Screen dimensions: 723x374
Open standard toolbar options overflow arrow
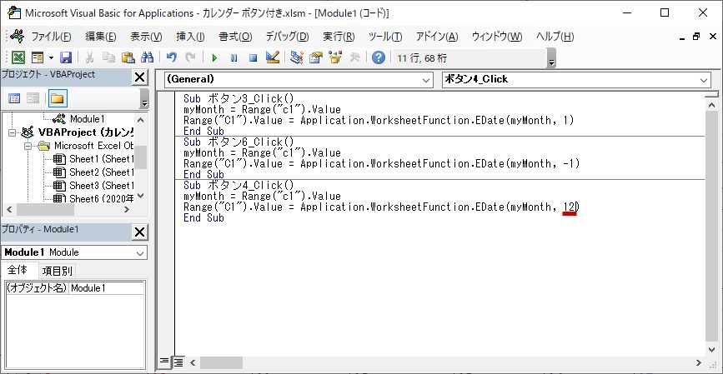551,58
